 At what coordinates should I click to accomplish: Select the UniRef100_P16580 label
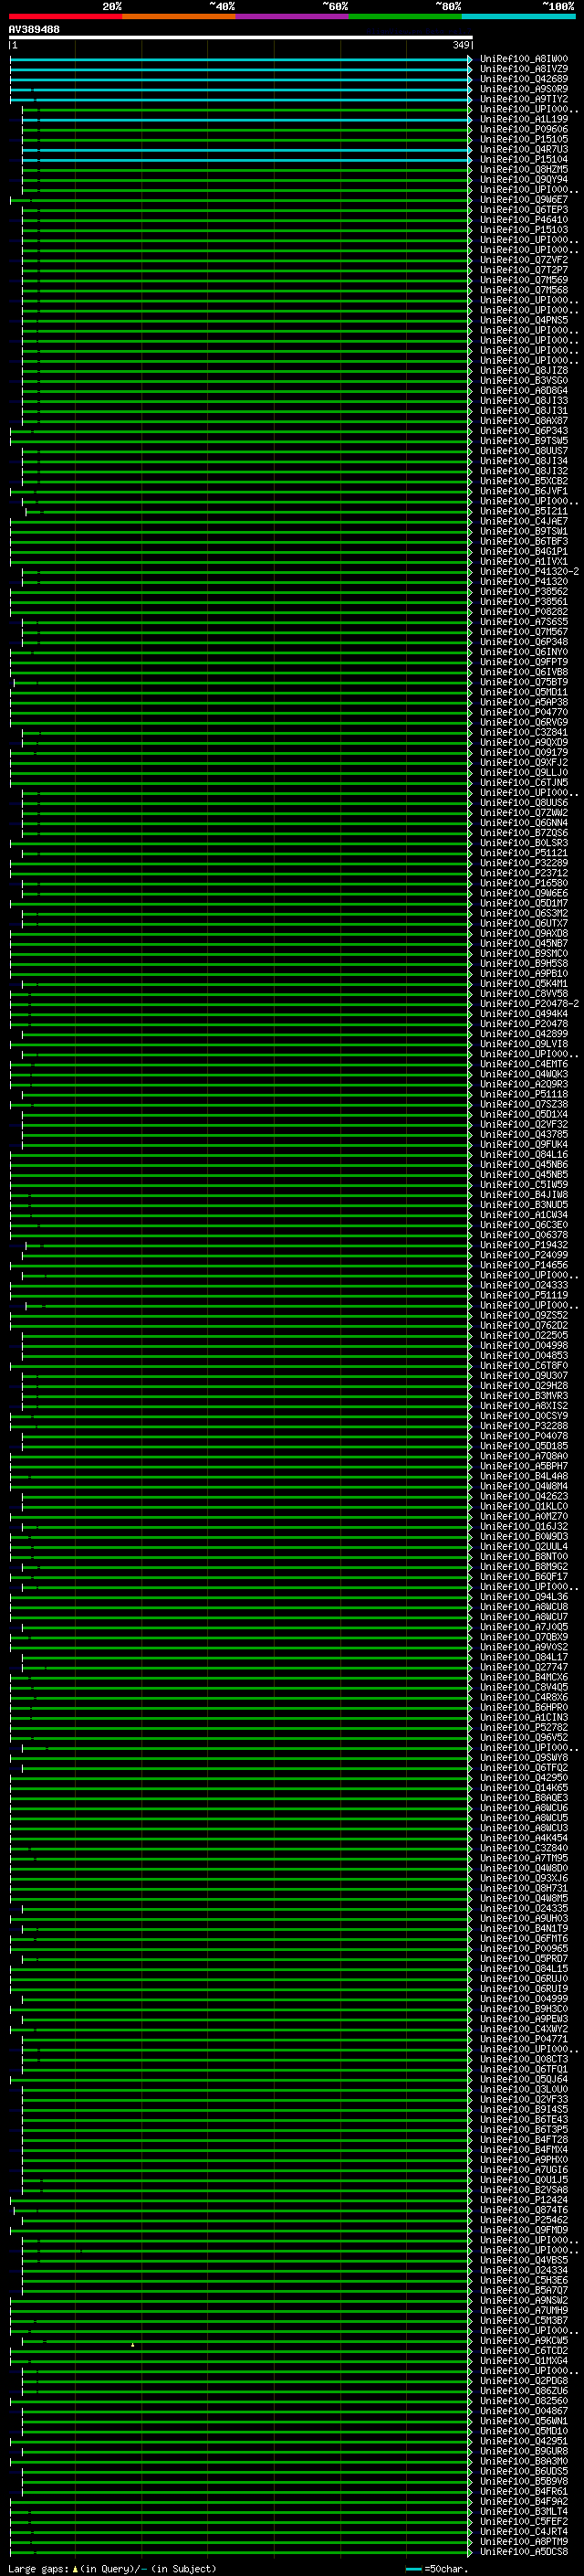(523, 883)
